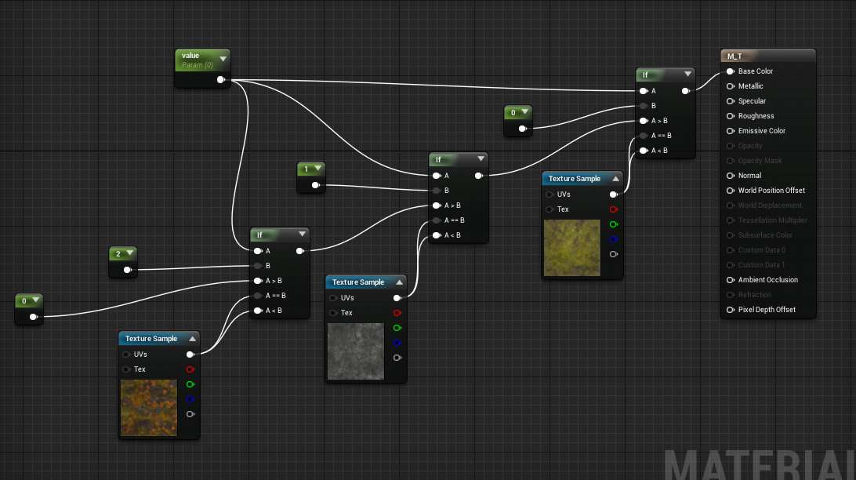Click the greyed World Displacement label

[x=771, y=205]
